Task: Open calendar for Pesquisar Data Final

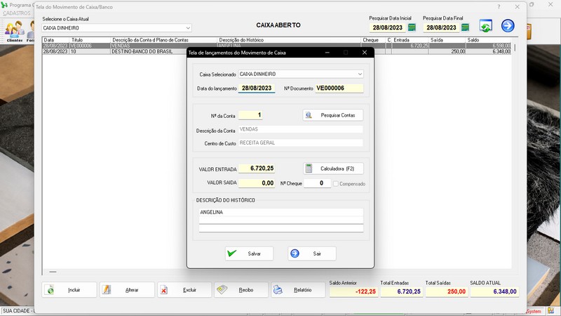Action: tap(465, 27)
